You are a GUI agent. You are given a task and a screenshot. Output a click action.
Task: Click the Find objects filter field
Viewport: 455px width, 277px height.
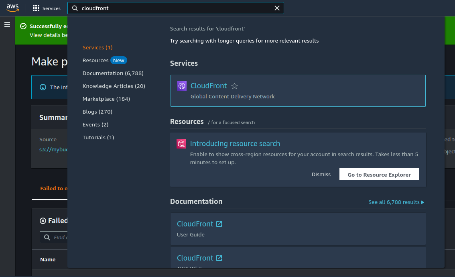[x=54, y=238]
